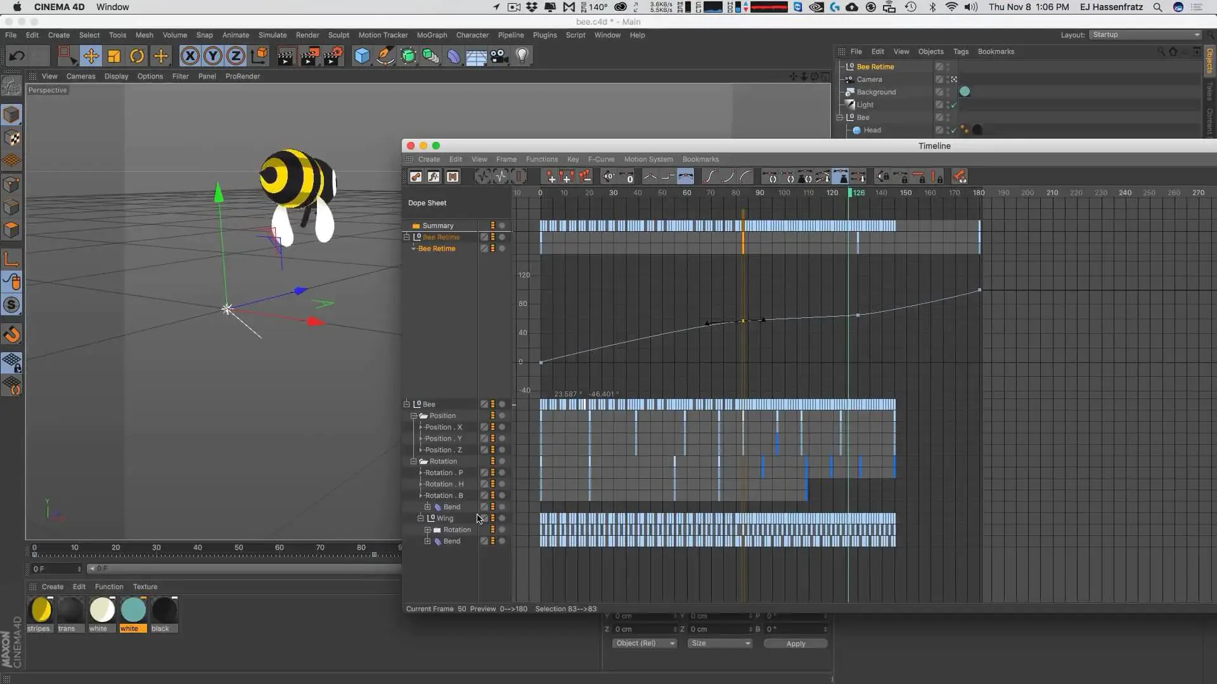This screenshot has height=684, width=1217.
Task: Toggle Head object's green enable checkmark
Action: 954,130
